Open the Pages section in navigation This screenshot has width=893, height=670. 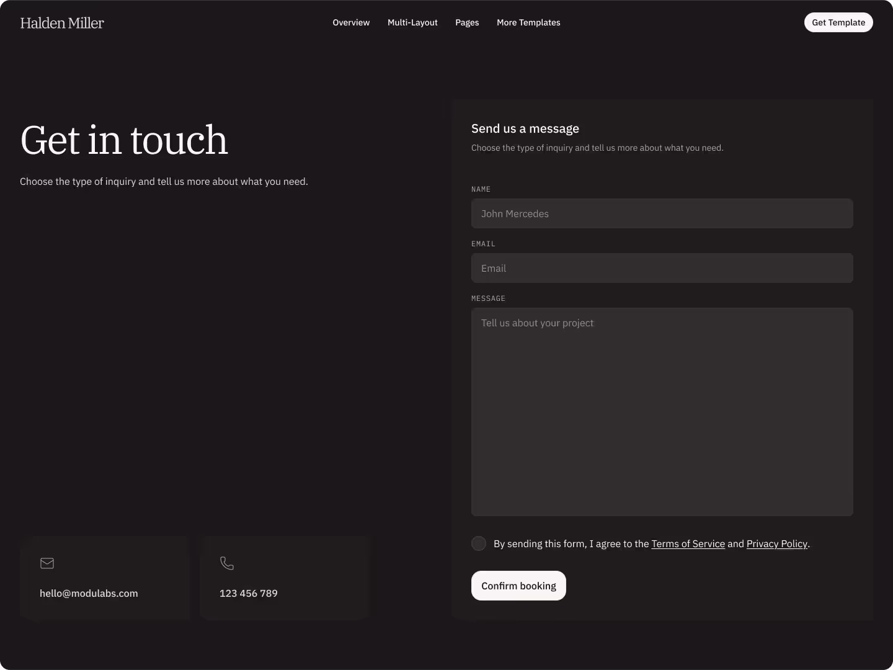click(467, 22)
